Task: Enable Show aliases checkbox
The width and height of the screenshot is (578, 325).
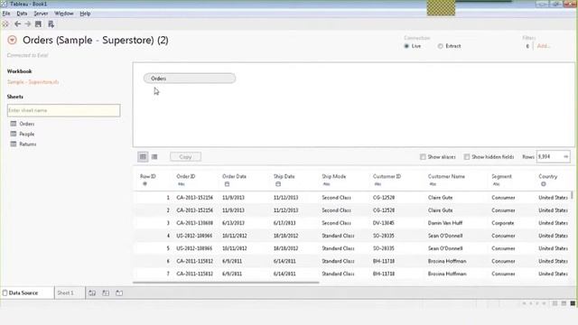Action: tap(423, 156)
